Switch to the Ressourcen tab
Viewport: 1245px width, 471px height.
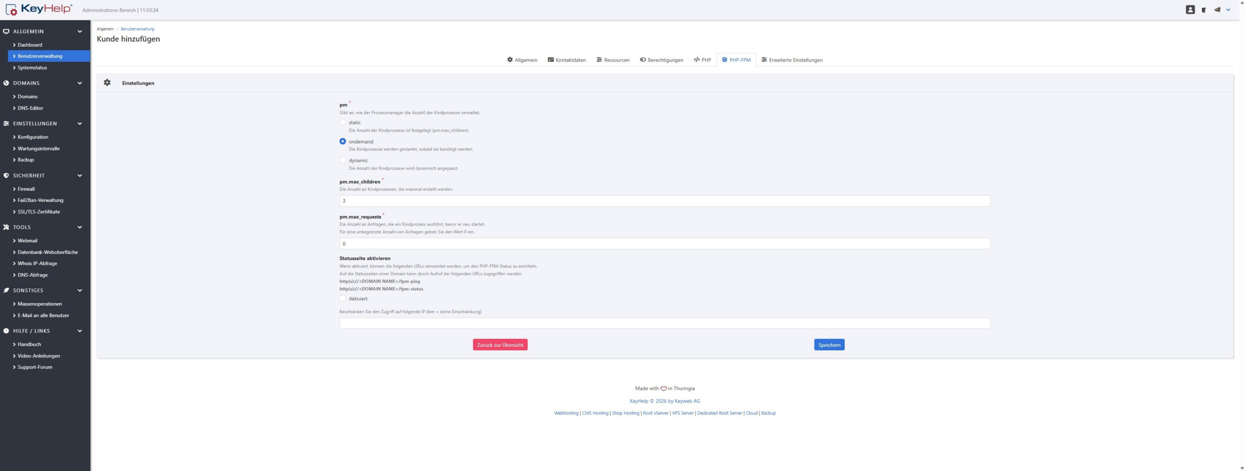point(613,60)
